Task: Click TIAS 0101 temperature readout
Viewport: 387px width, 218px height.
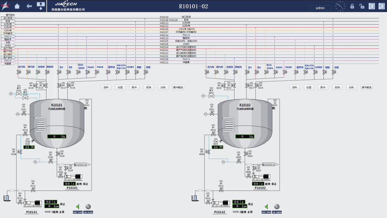Action: (29, 147)
